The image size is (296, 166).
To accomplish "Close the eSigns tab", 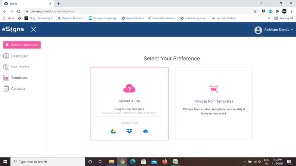I will coord(50,4).
